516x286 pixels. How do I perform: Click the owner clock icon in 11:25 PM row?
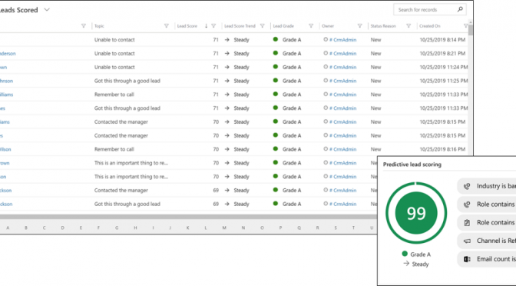tap(326, 81)
